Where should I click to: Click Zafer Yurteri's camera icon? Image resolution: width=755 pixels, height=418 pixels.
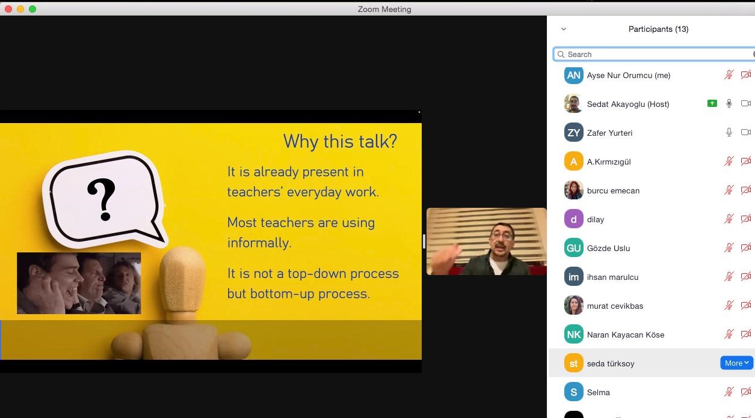click(745, 132)
